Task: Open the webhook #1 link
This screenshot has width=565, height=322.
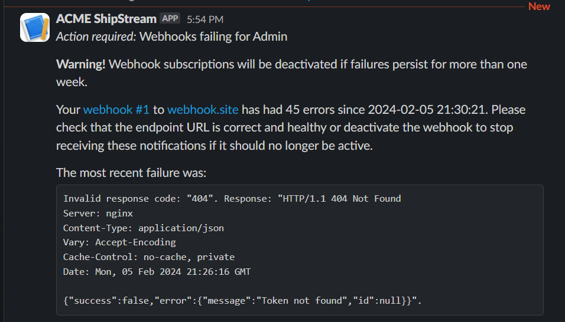Action: [x=116, y=109]
